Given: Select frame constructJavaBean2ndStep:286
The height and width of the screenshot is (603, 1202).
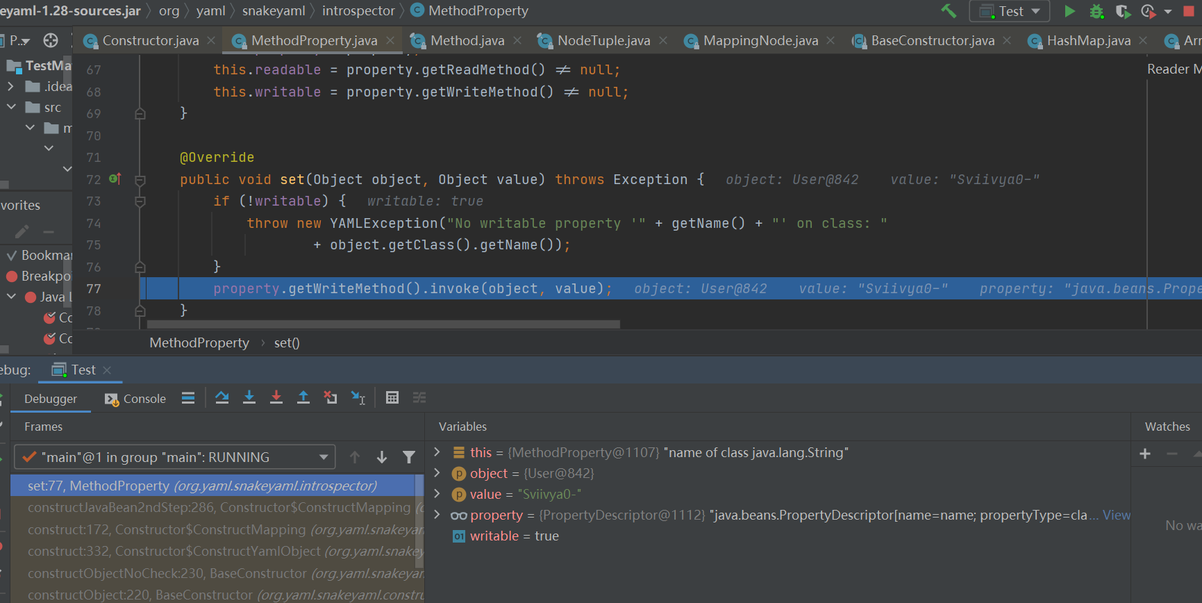Looking at the screenshot, I should (x=217, y=508).
